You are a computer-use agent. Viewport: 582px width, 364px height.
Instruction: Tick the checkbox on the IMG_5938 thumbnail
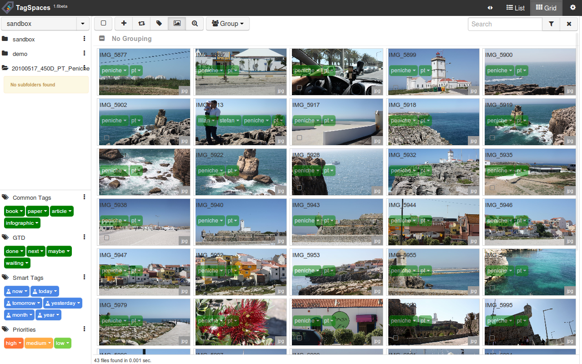click(x=106, y=238)
